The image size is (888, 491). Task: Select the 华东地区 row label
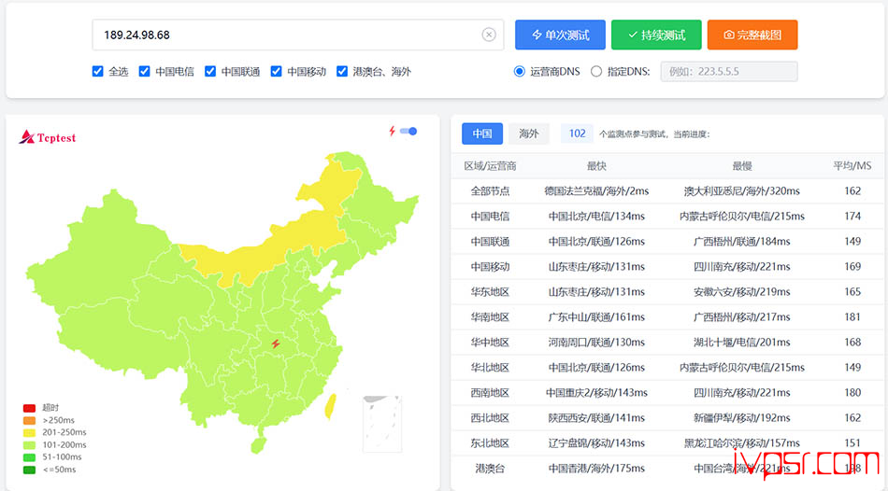pos(490,292)
